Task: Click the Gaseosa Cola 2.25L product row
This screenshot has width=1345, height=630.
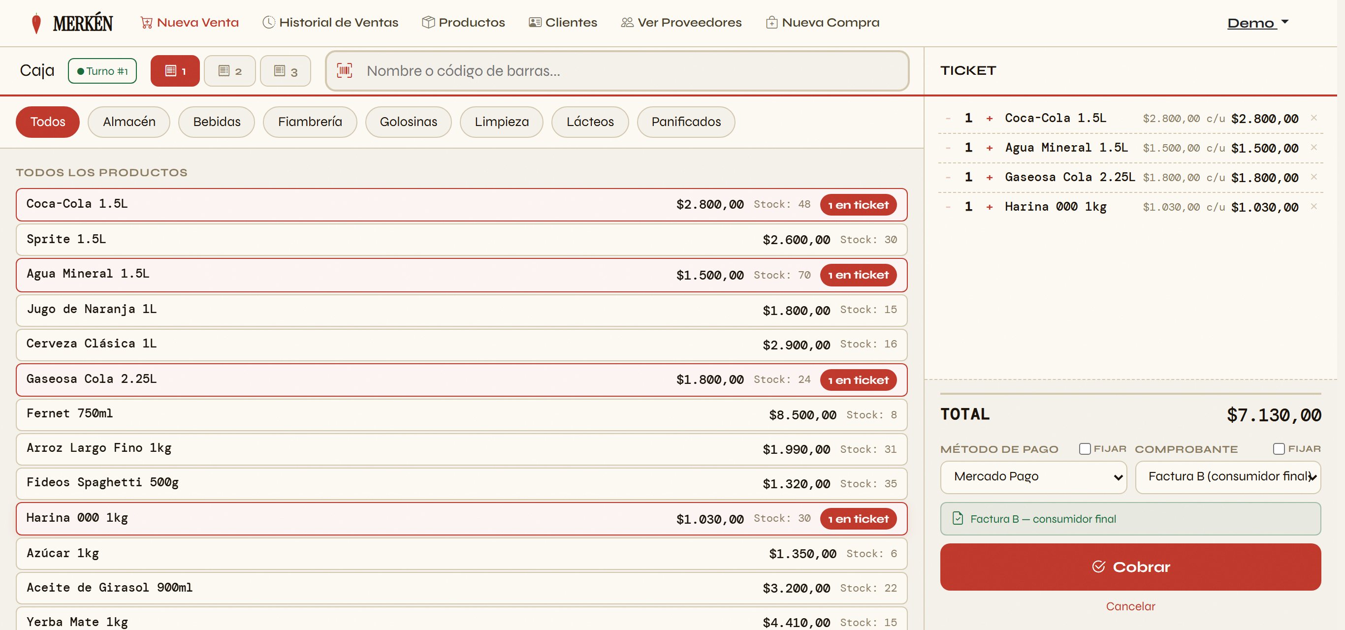Action: [x=462, y=380]
